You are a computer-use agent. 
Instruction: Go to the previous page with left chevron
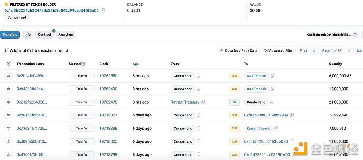314,50
